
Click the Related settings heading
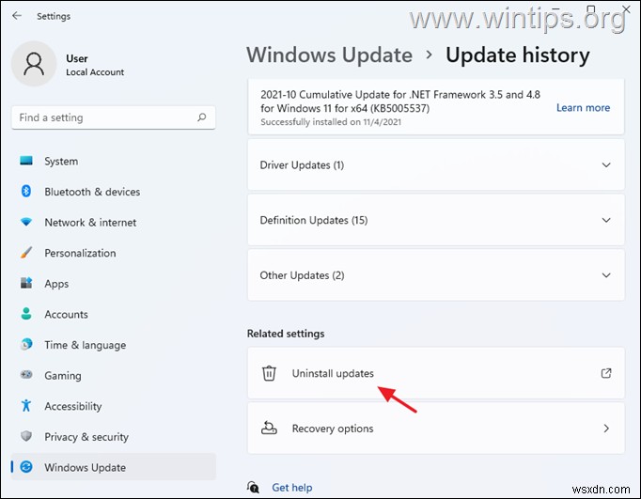point(286,334)
